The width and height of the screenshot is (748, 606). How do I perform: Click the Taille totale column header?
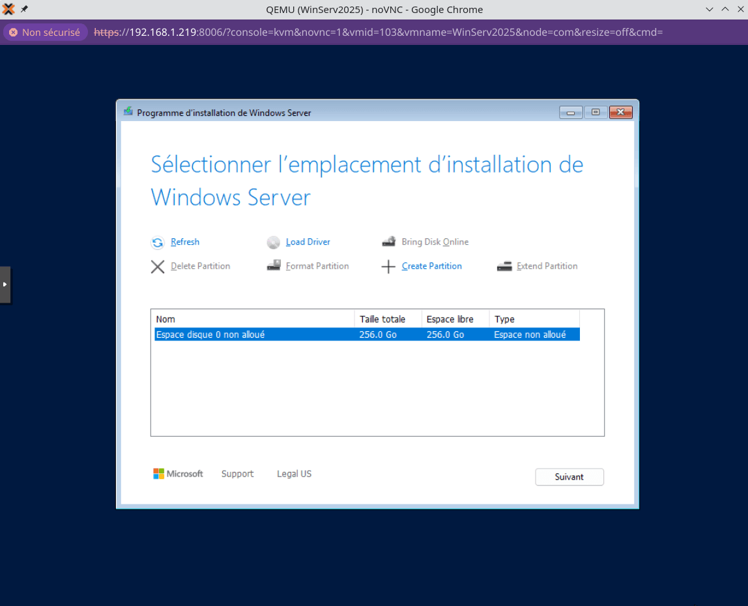[x=388, y=319]
